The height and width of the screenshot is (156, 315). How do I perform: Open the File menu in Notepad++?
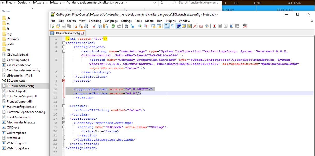click(x=53, y=21)
